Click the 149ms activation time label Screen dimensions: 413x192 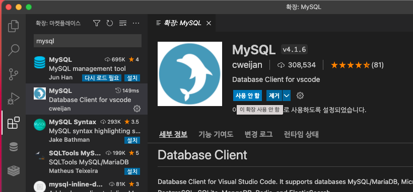click(x=127, y=91)
